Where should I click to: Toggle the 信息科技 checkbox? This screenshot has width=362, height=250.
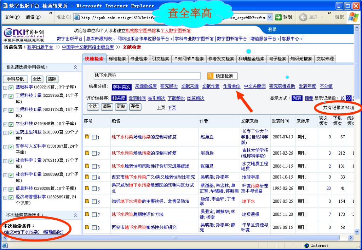(x=11, y=189)
